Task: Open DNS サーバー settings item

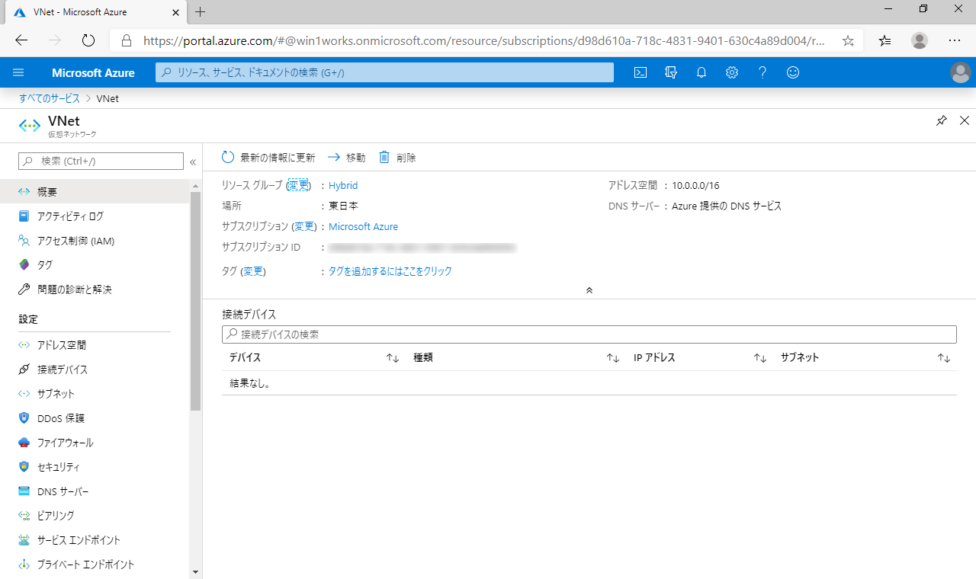Action: pos(95,491)
